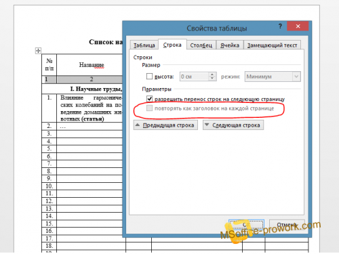
Task: Open the help question mark in dialog
Action: [280, 26]
